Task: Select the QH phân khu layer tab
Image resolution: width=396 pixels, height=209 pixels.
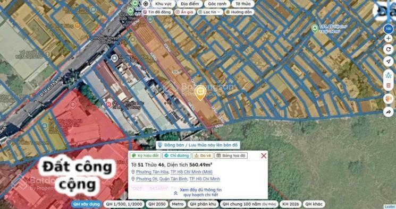Action: [203, 204]
